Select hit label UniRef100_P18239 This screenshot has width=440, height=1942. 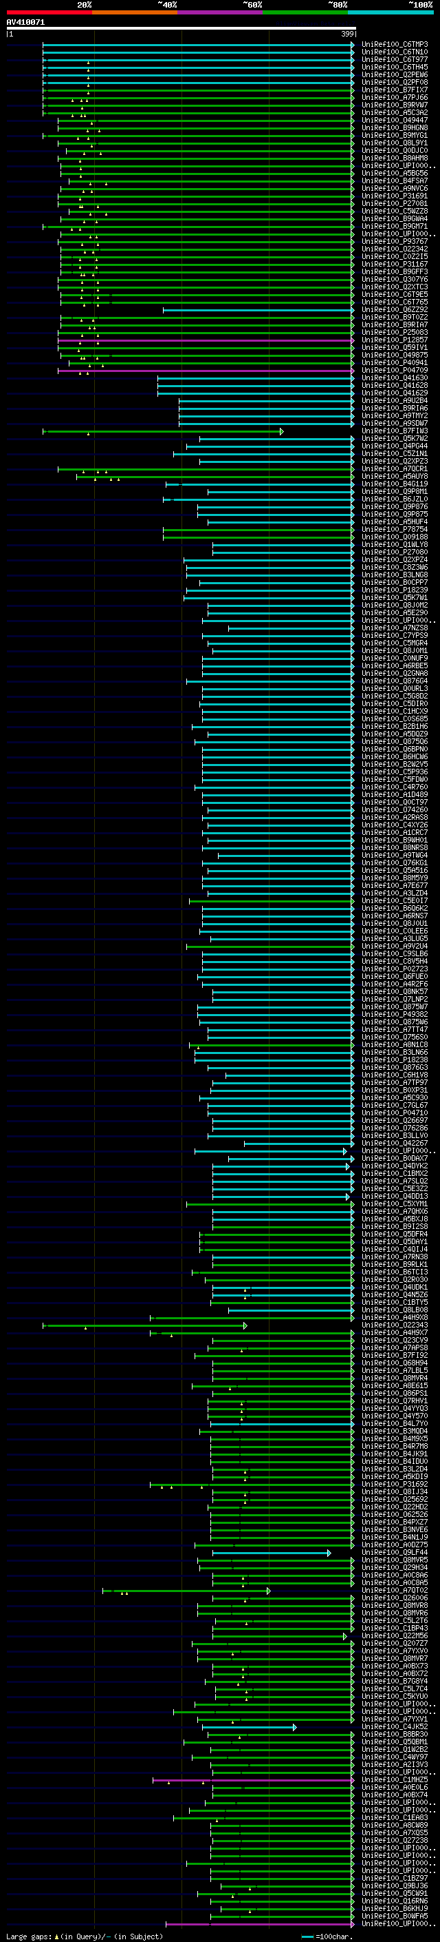click(x=395, y=590)
